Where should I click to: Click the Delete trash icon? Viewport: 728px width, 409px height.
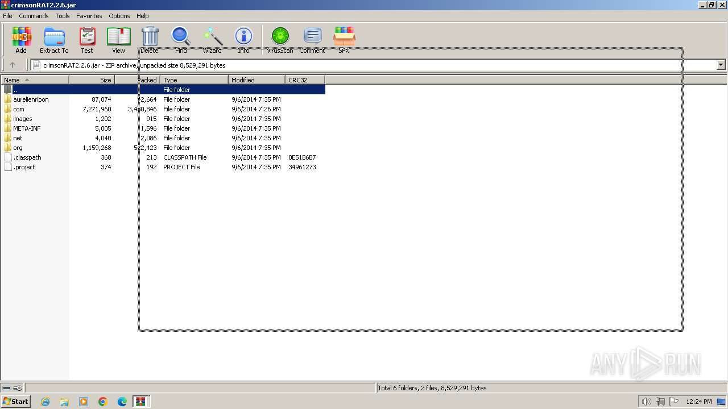pyautogui.click(x=150, y=39)
